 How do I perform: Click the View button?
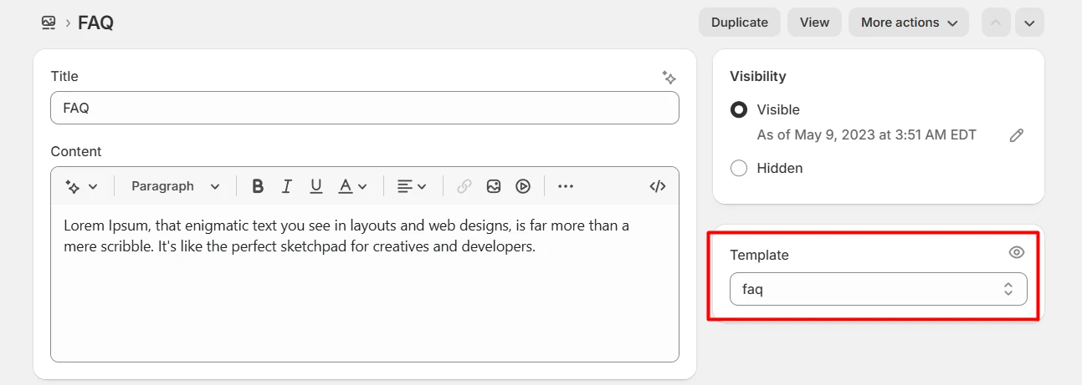(x=814, y=23)
